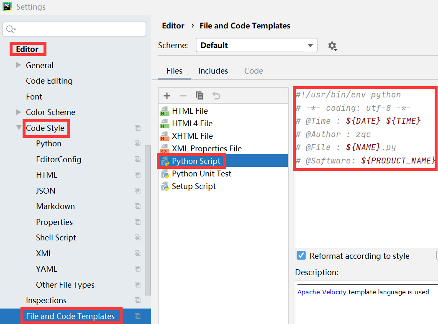Click inside the settings search field

[74, 29]
